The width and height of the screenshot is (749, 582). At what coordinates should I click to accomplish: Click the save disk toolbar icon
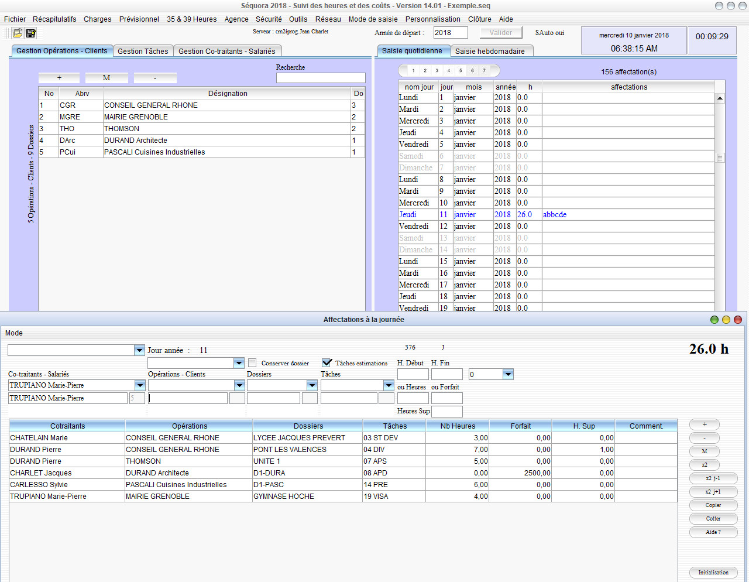click(x=31, y=33)
